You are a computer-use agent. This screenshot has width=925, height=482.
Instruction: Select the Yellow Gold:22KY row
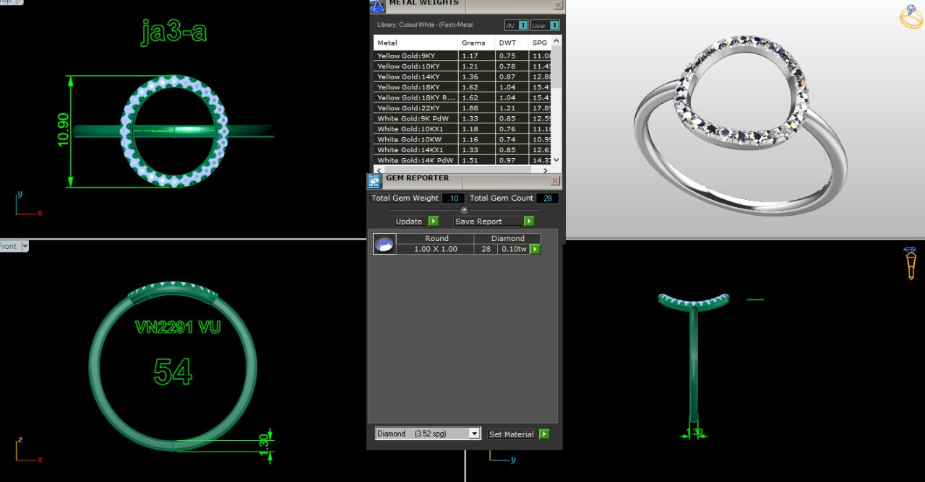462,108
